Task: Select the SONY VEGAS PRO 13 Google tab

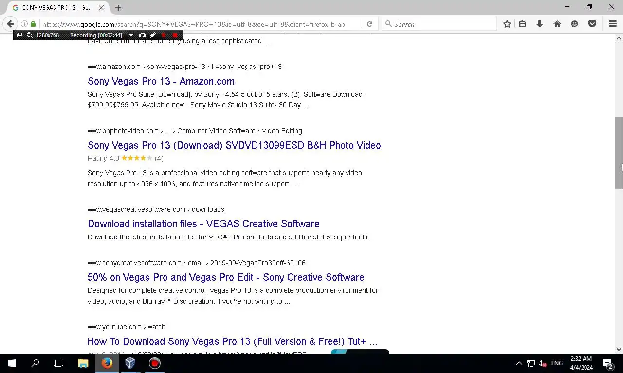Action: click(x=58, y=7)
